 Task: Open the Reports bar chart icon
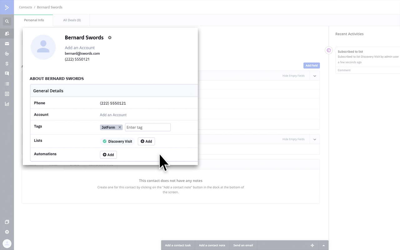[x=7, y=103]
